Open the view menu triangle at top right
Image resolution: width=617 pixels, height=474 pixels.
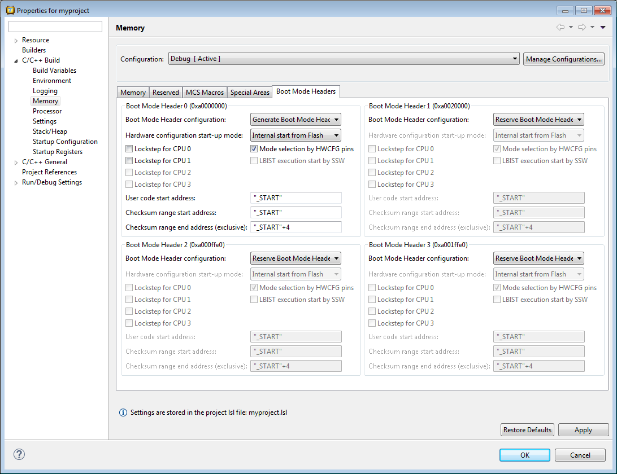click(x=603, y=27)
